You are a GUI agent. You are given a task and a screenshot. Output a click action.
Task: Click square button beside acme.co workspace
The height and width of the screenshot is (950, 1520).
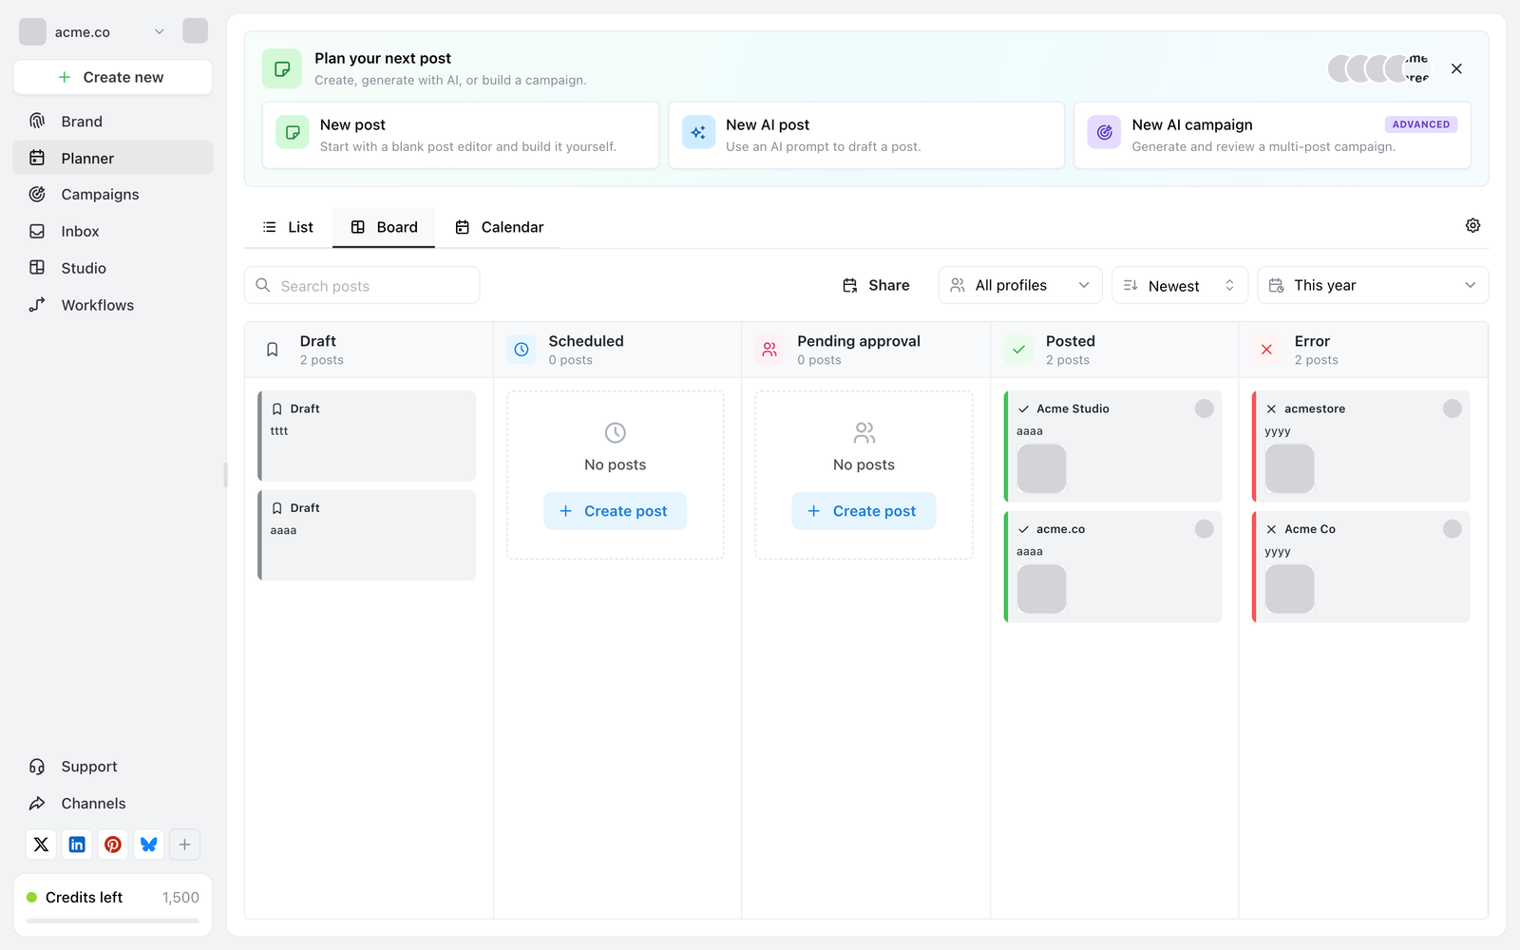click(195, 31)
